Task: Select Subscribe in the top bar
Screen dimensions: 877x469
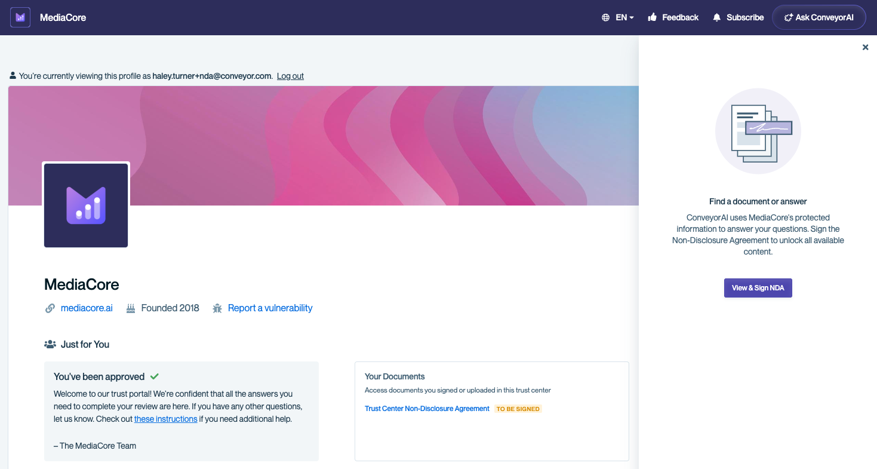Action: (x=745, y=17)
